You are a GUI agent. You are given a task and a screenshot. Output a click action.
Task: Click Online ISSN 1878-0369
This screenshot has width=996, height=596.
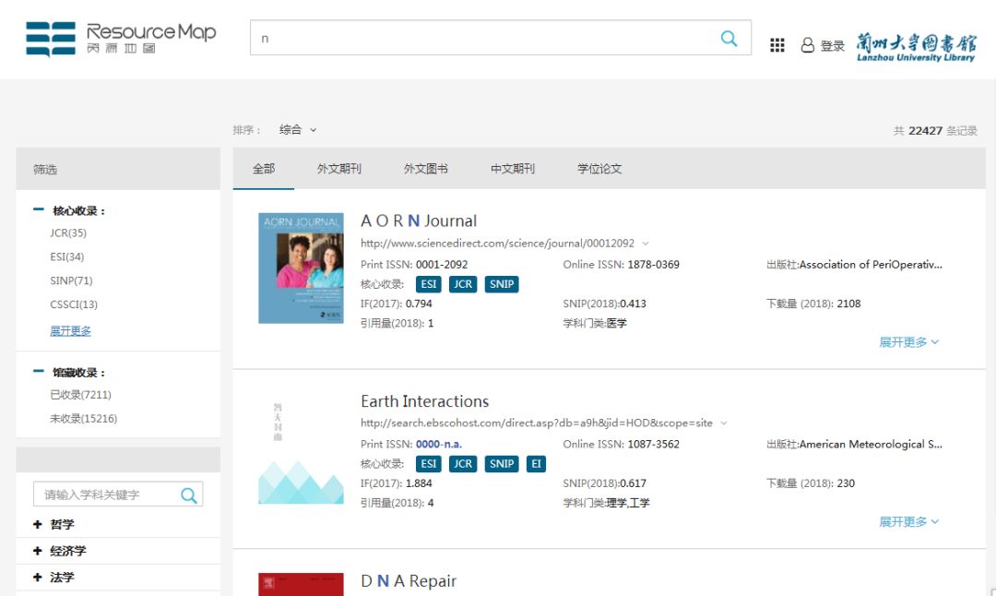pyautogui.click(x=654, y=265)
